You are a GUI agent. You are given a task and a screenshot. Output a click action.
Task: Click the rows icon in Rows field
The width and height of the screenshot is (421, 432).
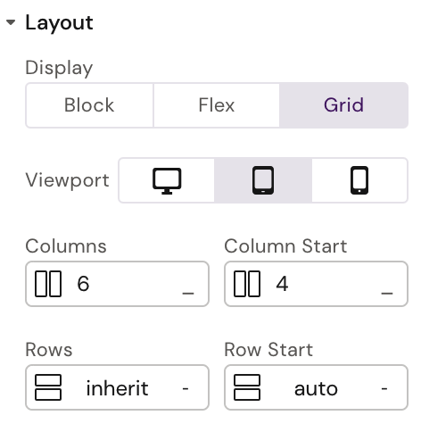pos(48,387)
